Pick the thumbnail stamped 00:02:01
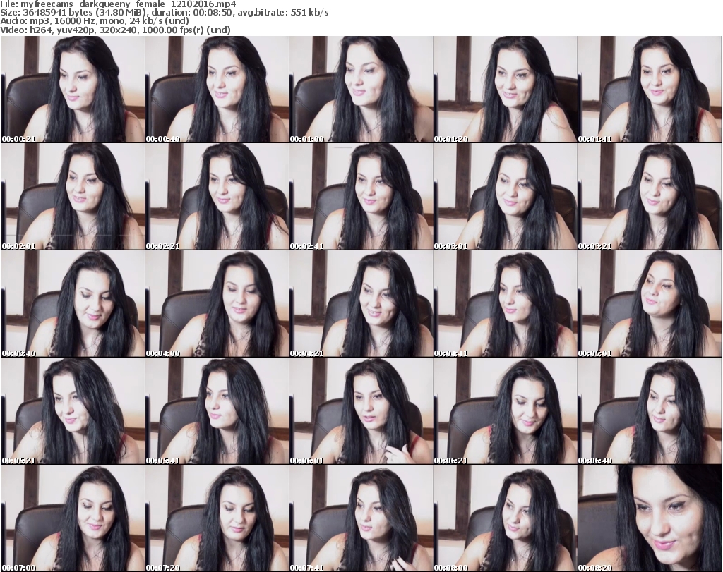The height and width of the screenshot is (572, 723). [x=73, y=197]
